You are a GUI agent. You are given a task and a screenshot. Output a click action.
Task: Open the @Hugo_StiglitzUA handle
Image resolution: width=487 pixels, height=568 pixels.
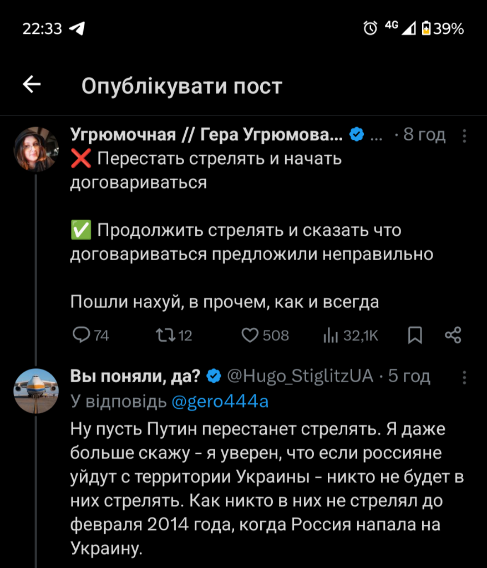tap(300, 377)
